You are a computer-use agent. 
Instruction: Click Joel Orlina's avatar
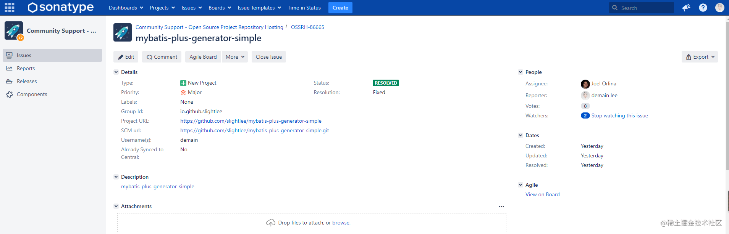click(x=585, y=84)
